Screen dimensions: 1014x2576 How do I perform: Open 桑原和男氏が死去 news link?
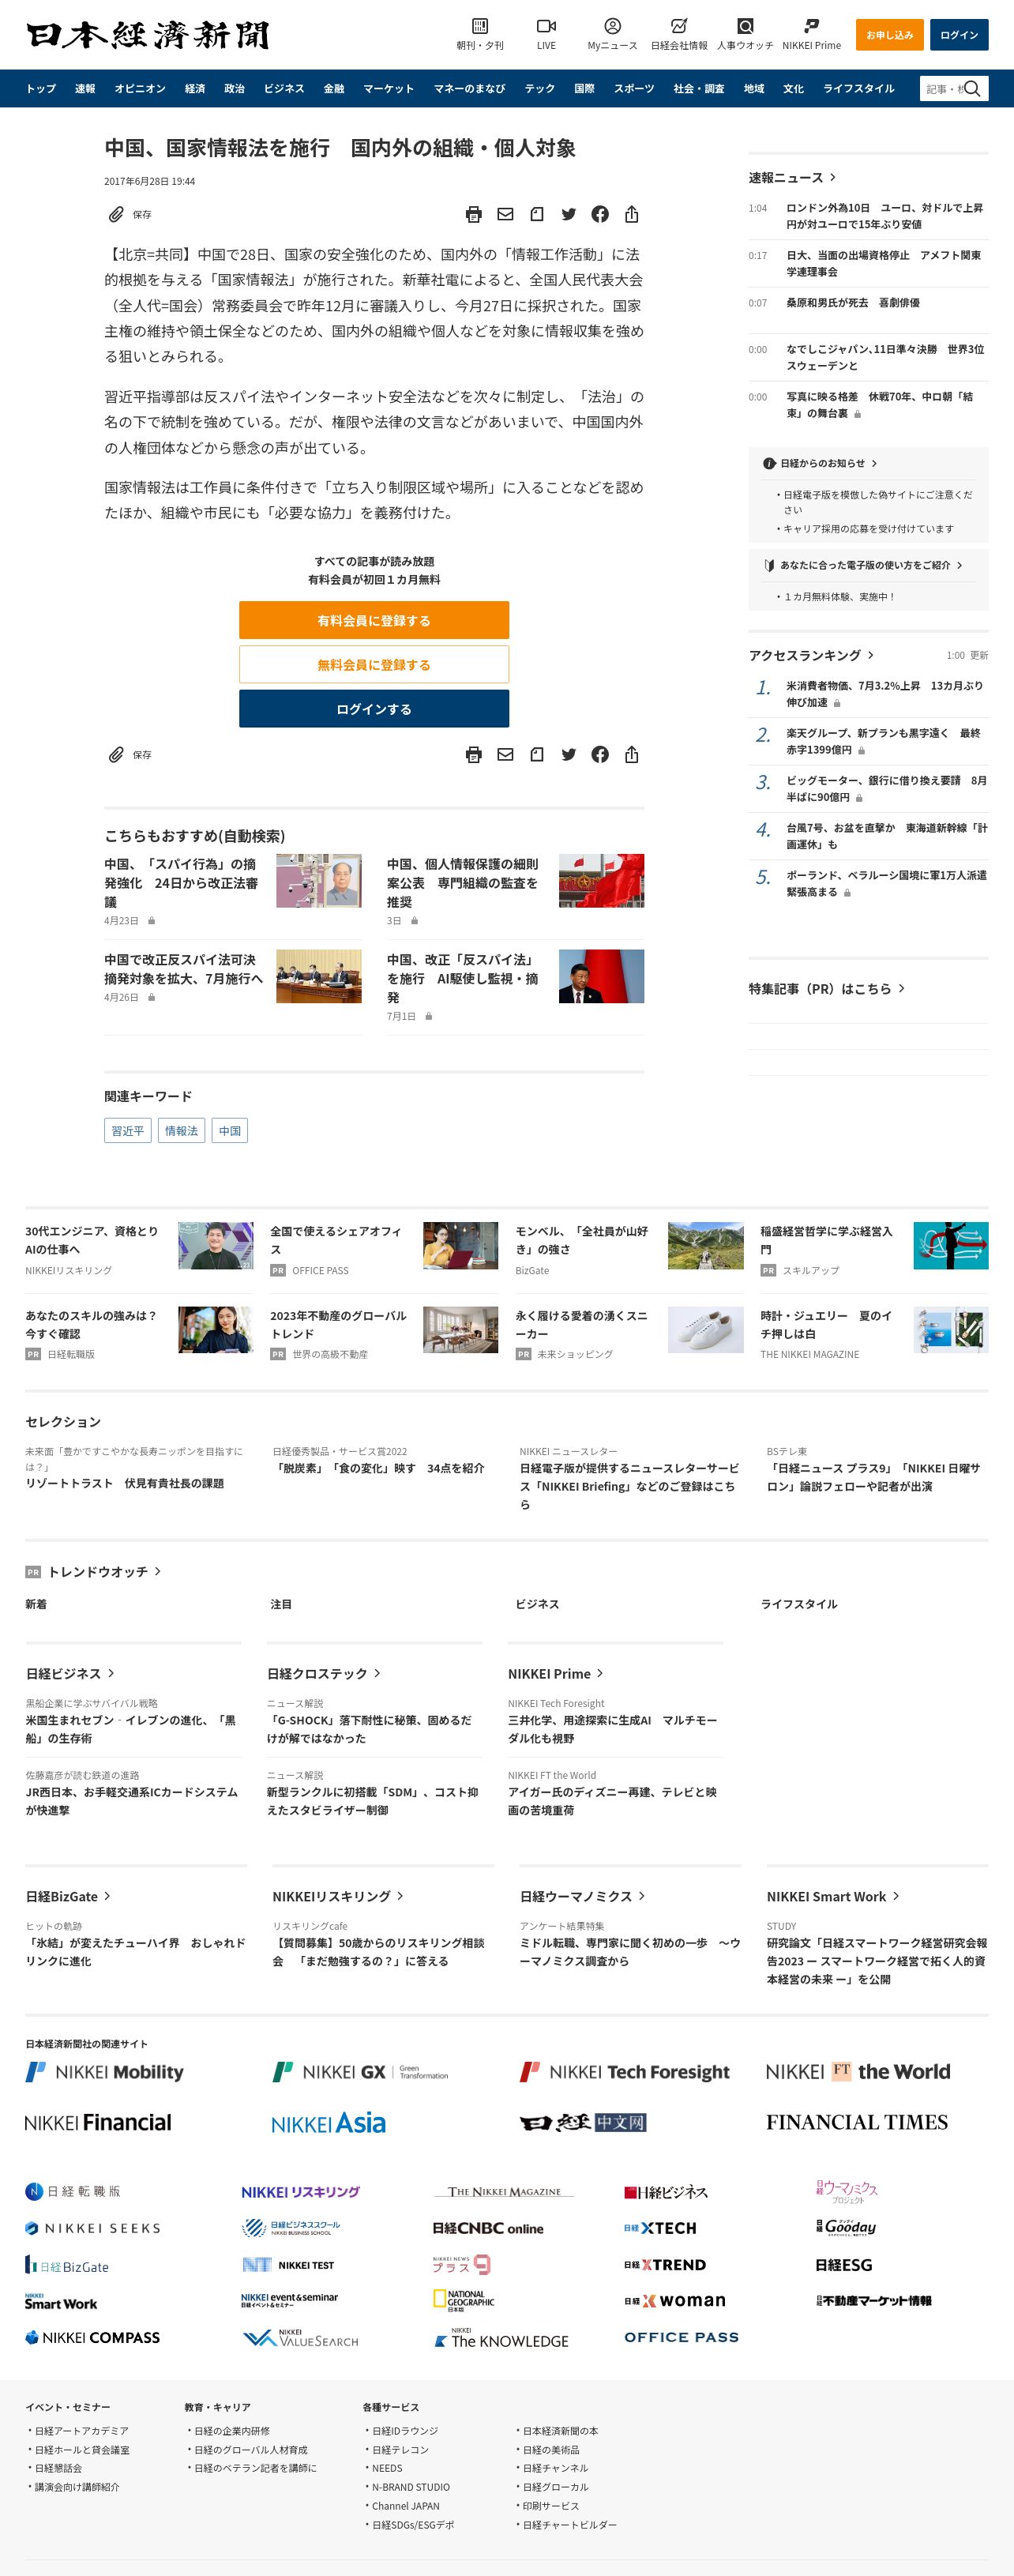(x=853, y=302)
